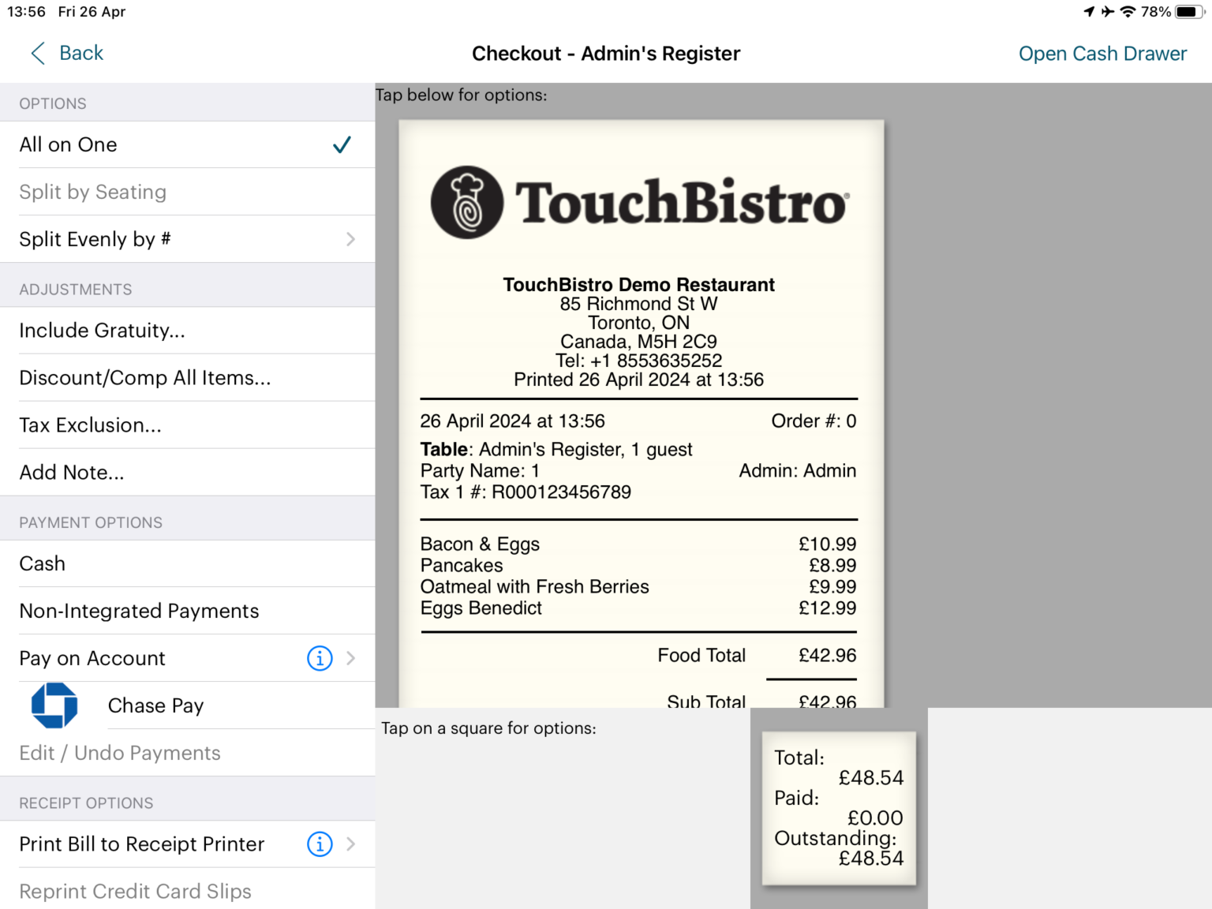This screenshot has width=1212, height=909.
Task: Expand Split Evenly by # with its chevron
Action: tap(352, 239)
